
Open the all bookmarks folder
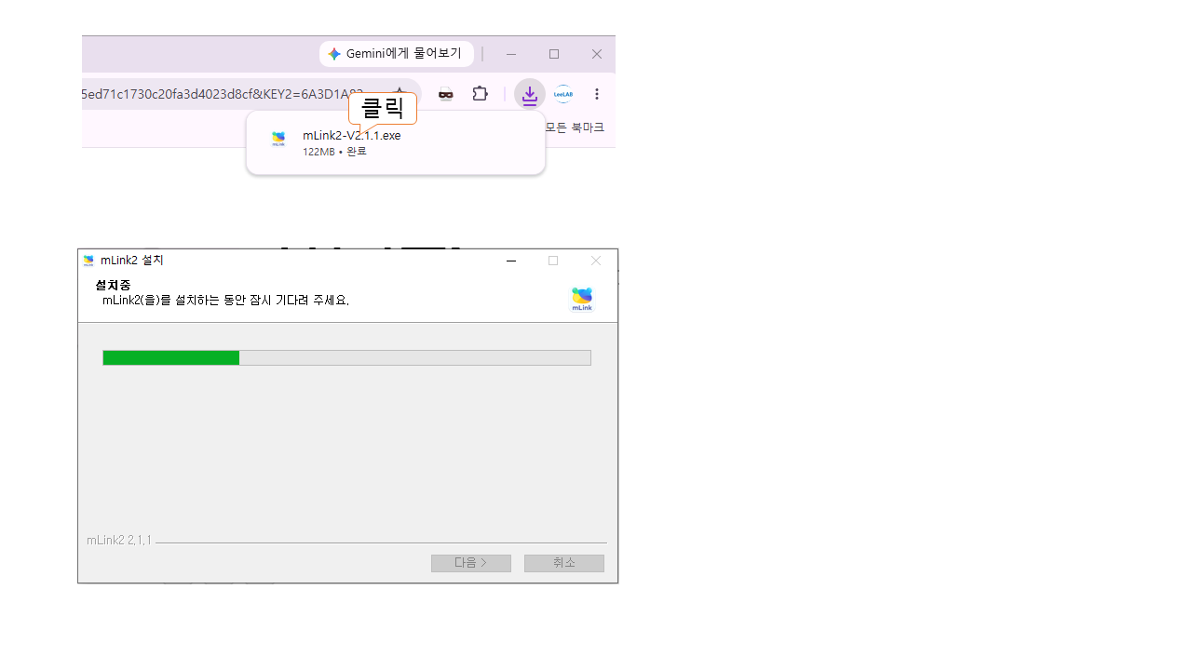[x=575, y=127]
